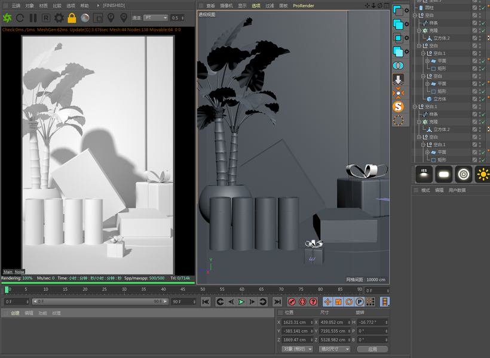Add an Octane IES light

(x=424, y=174)
